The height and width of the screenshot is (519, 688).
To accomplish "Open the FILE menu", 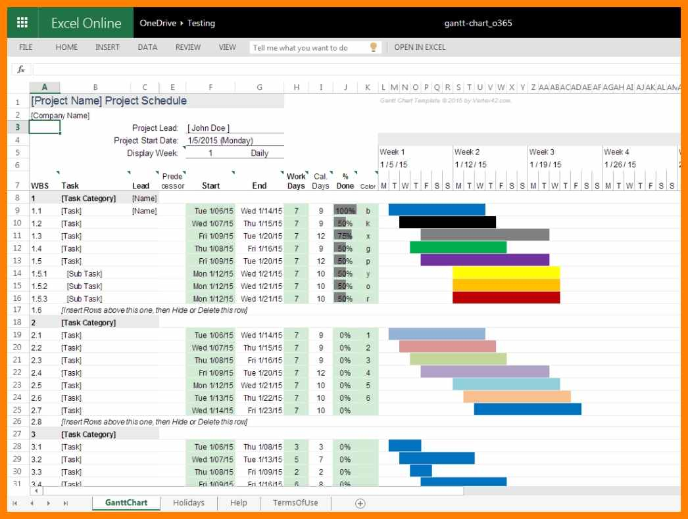I will click(26, 47).
